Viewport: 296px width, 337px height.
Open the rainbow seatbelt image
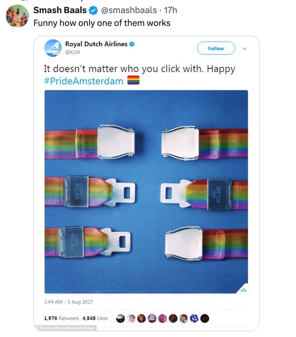click(x=146, y=192)
